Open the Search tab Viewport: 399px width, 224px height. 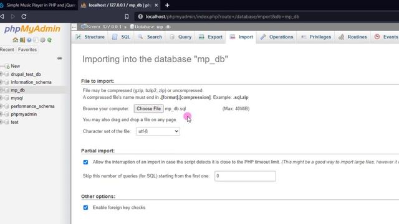pyautogui.click(x=150, y=37)
